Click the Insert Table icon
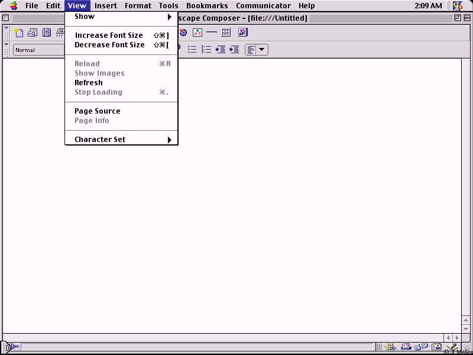 tap(226, 33)
